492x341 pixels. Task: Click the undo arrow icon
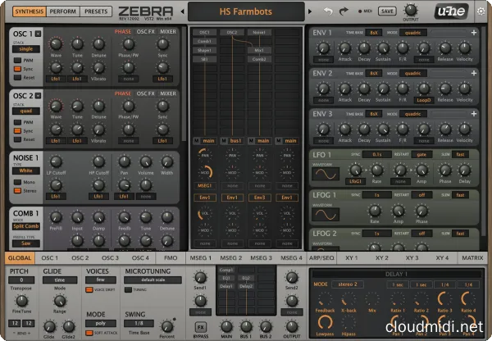coord(330,11)
